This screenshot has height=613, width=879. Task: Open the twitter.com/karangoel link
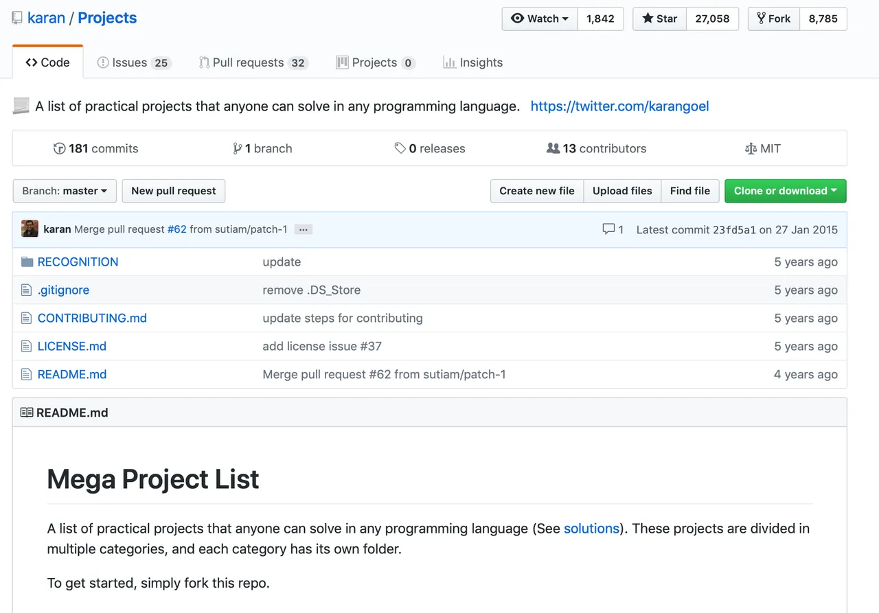pyautogui.click(x=619, y=106)
